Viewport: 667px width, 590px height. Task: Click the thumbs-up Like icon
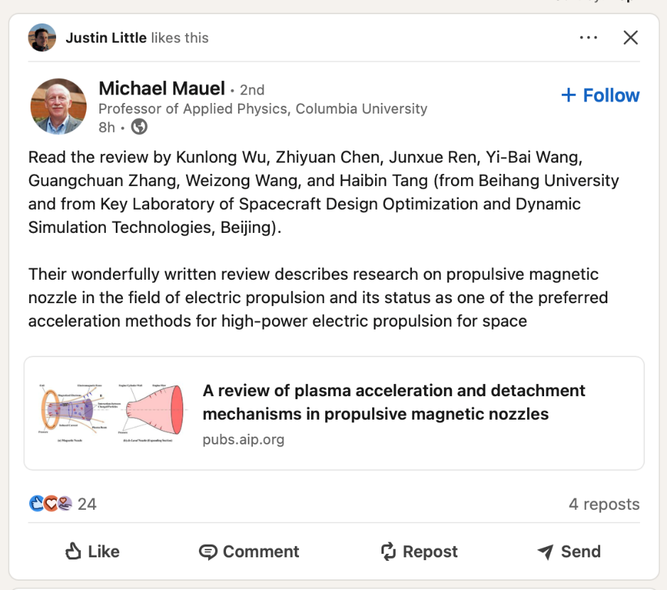coord(73,551)
